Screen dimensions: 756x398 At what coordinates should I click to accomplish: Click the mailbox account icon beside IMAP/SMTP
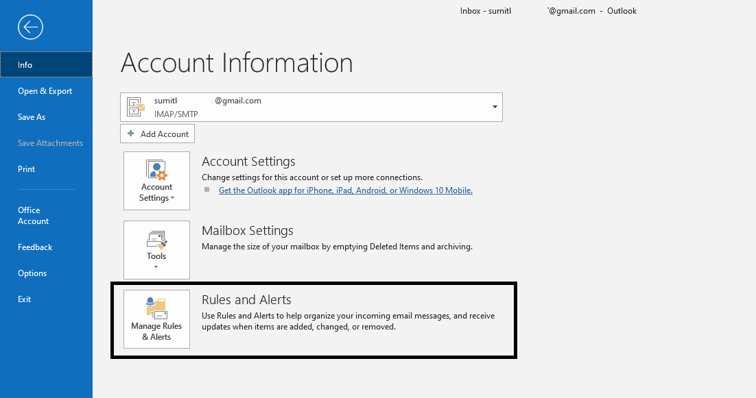point(135,107)
